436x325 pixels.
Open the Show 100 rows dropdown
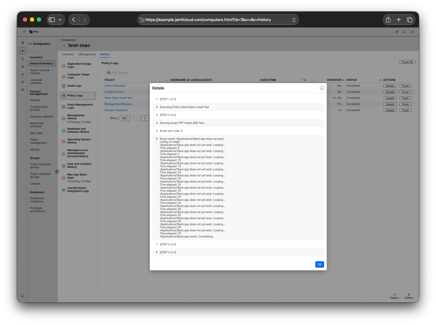(125, 118)
